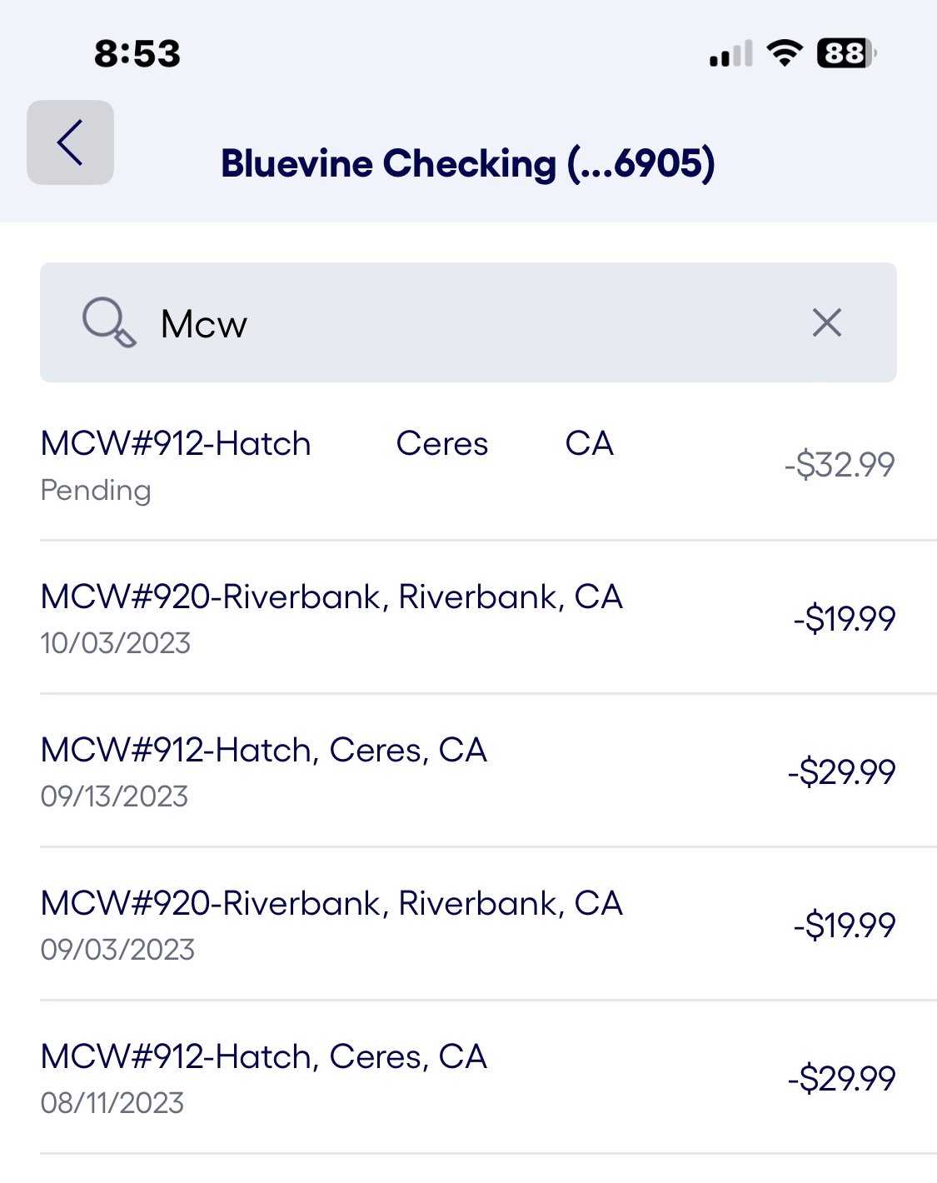This screenshot has height=1183, width=937.
Task: Tap the -$32.99 pending amount
Action: pyautogui.click(x=840, y=465)
